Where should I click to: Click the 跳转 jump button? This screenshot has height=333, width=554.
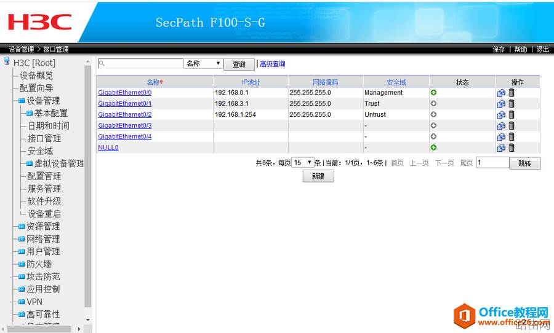[x=524, y=163]
